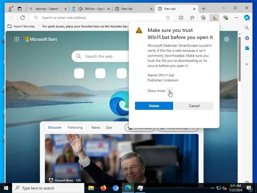257x193 pixels.
Task: Open the Collections icon
Action: [x=203, y=18]
